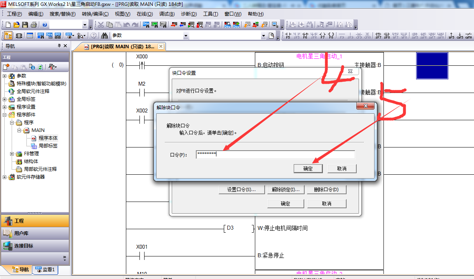Click the 口令(P) password input field
This screenshot has width=474, height=279.
point(275,154)
